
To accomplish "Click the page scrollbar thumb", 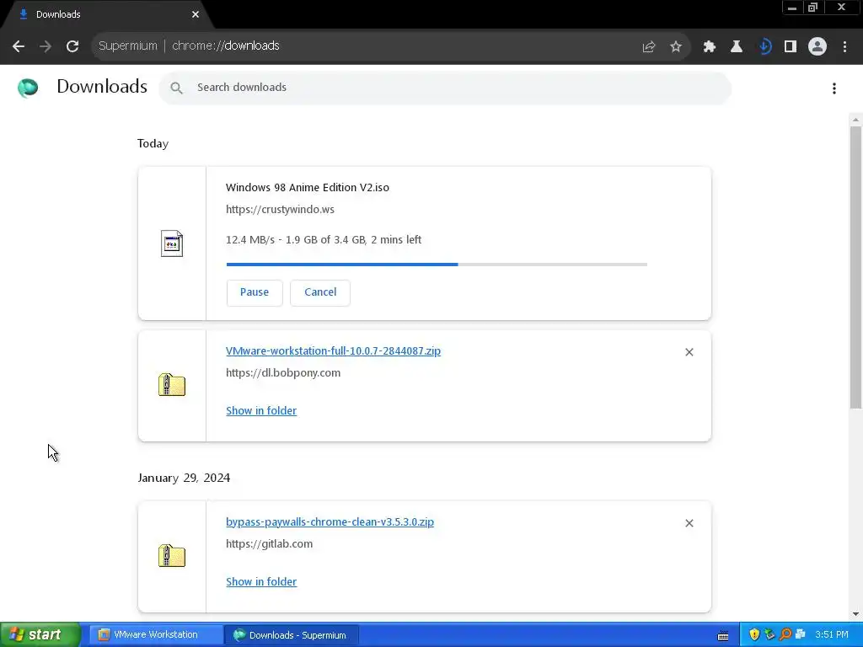I will [x=855, y=267].
